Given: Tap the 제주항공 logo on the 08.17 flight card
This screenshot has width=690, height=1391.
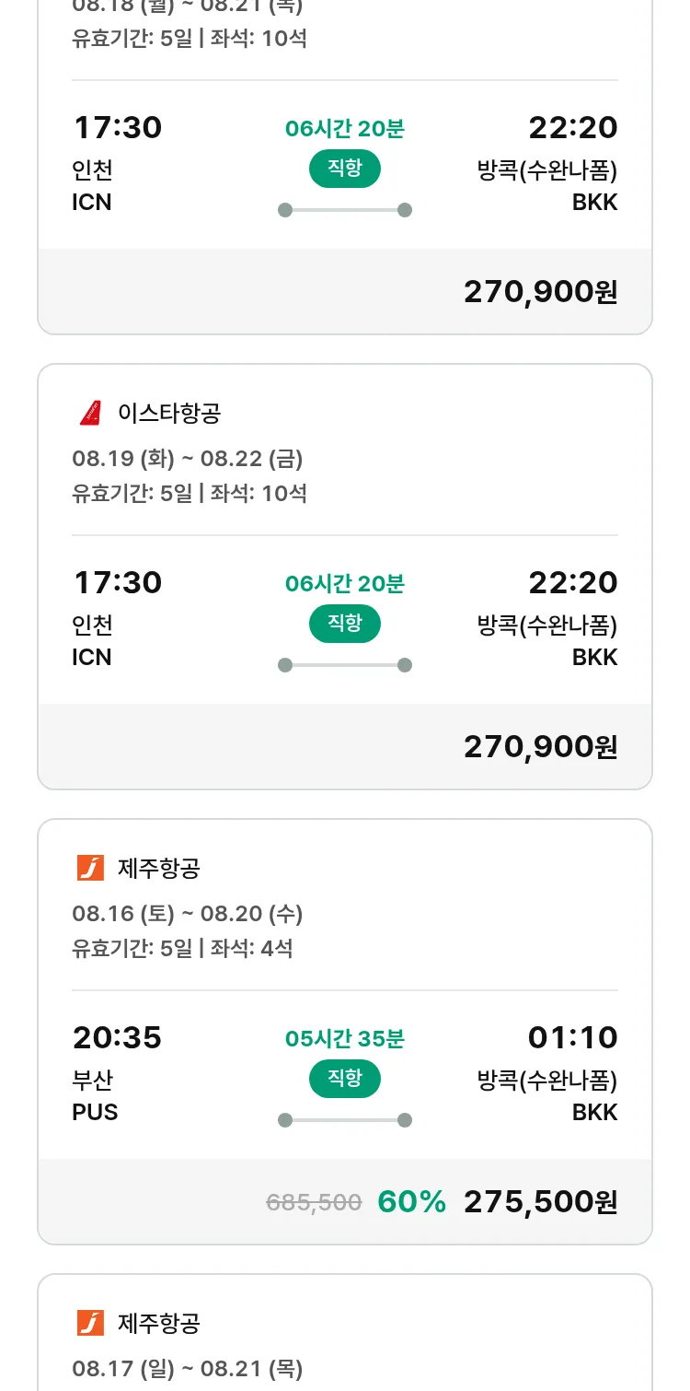Looking at the screenshot, I should (x=90, y=1323).
